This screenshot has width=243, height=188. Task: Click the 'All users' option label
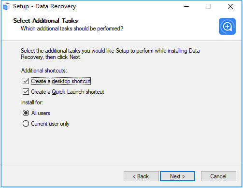click(x=41, y=113)
